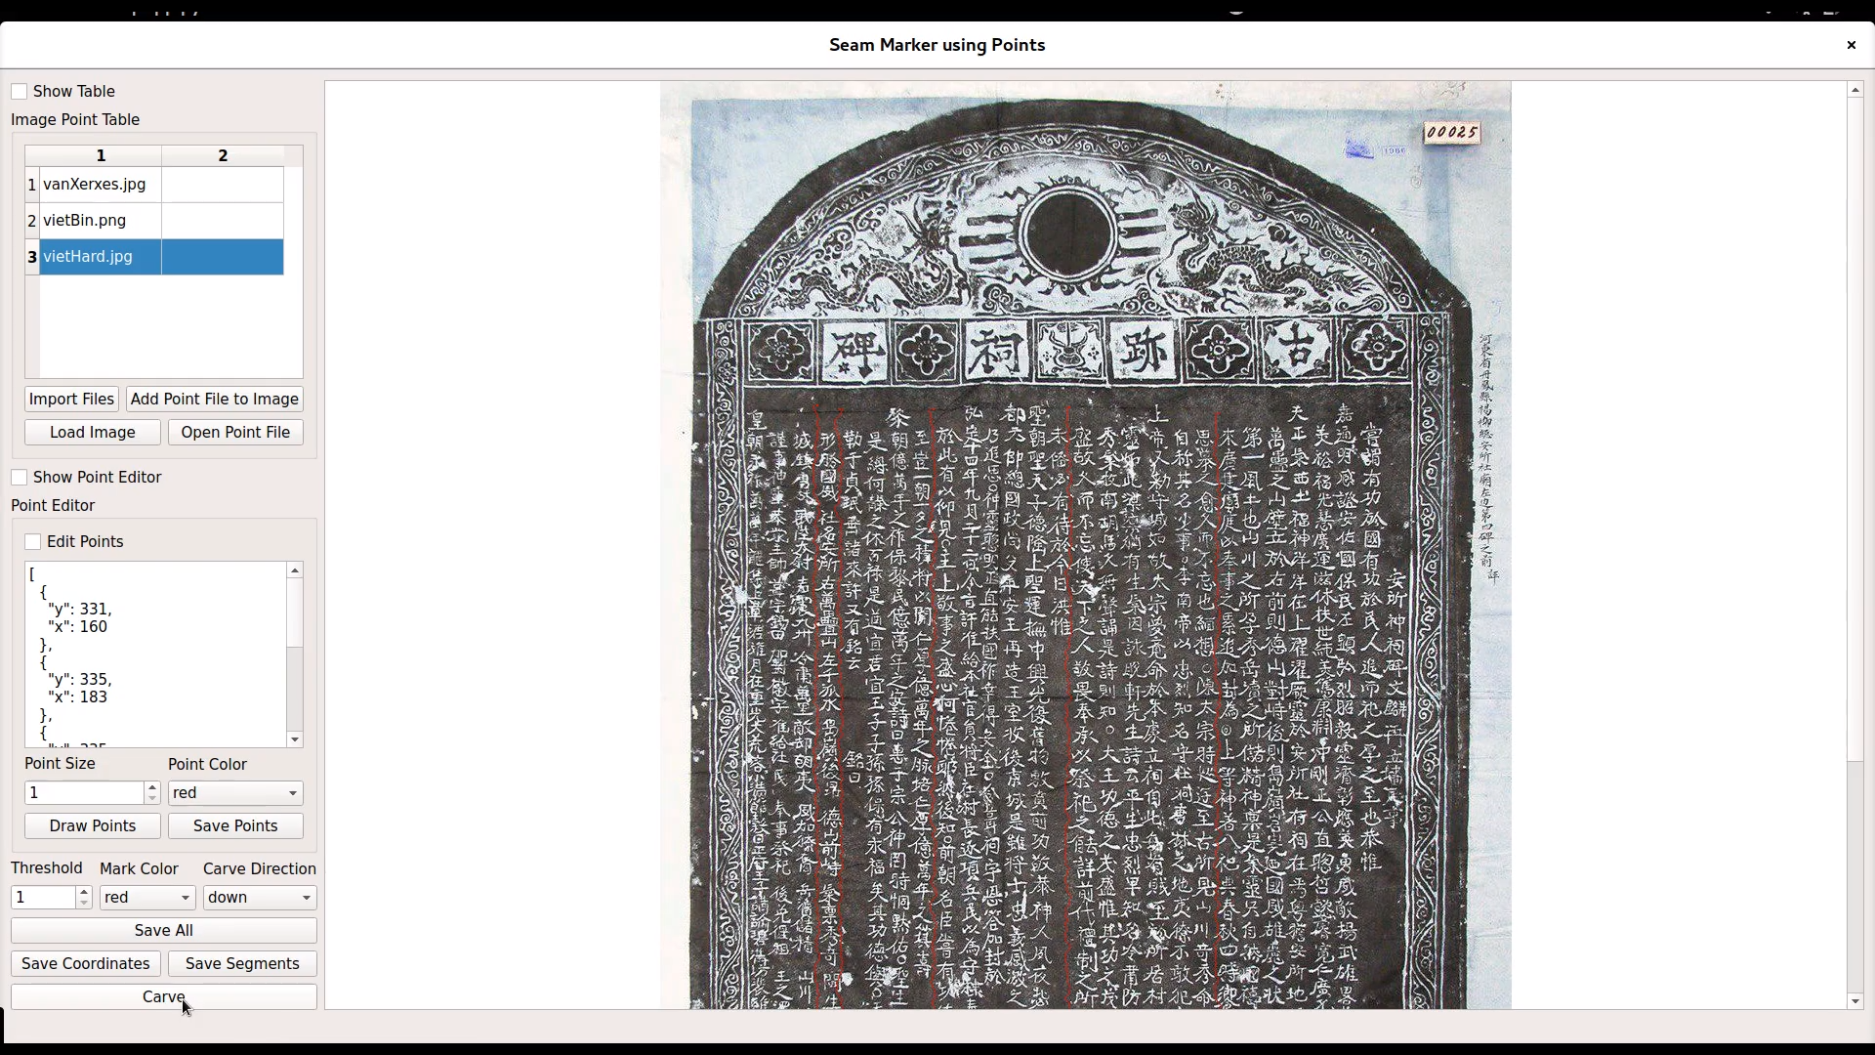Click inside the Point Size input field
This screenshot has height=1055, width=1875.
(83, 793)
